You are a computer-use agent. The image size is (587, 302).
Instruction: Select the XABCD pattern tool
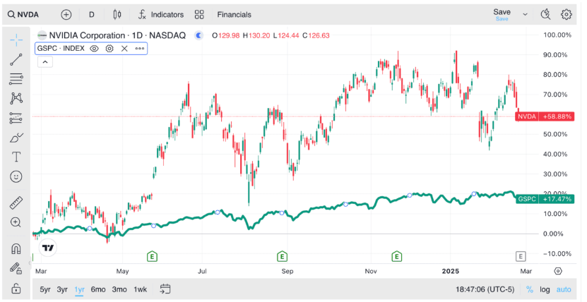pos(16,98)
